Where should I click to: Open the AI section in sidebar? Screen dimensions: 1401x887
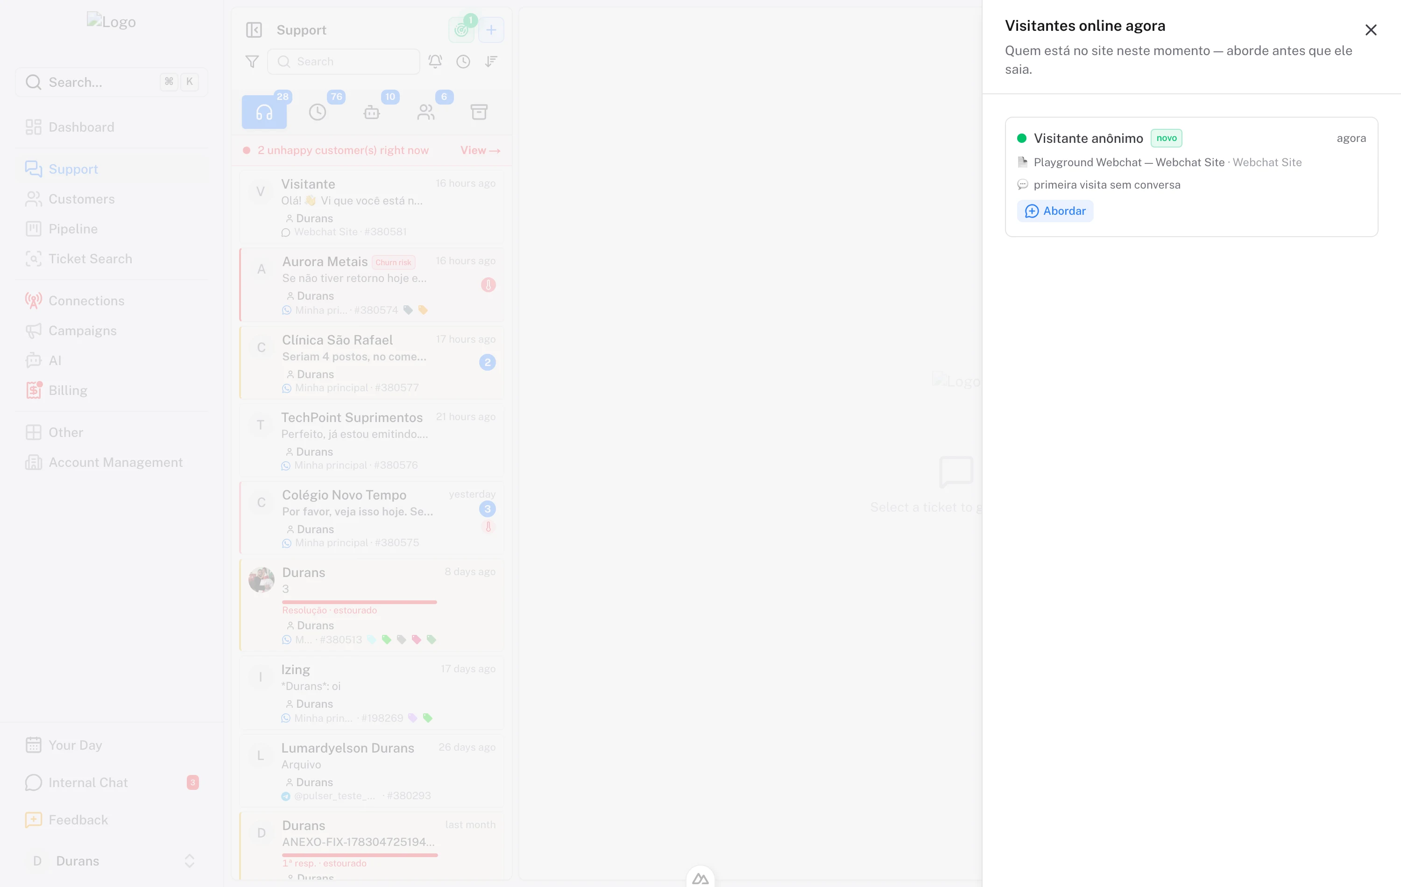pos(112,360)
